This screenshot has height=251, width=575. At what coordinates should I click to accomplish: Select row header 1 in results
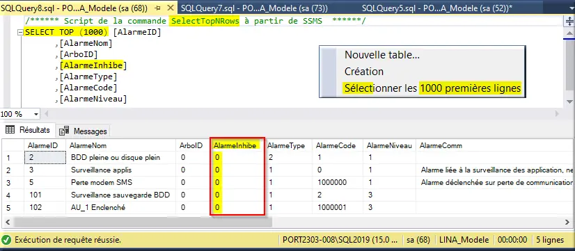click(x=13, y=158)
